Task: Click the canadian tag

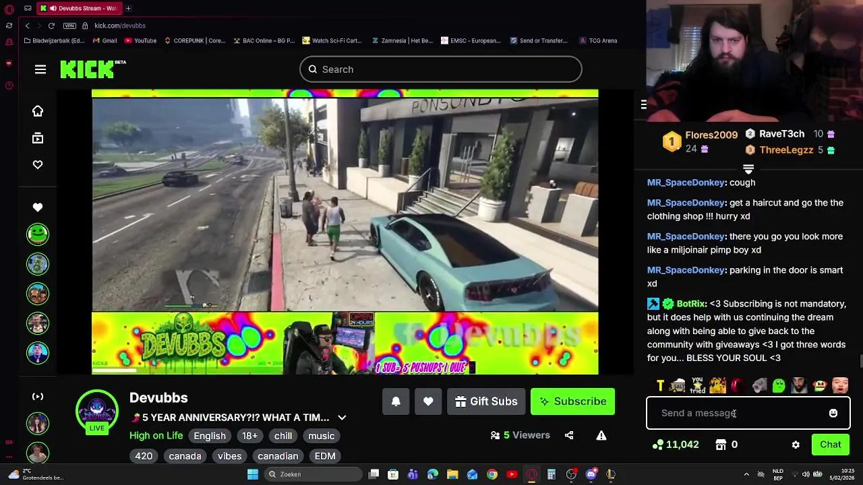Action: (x=278, y=456)
